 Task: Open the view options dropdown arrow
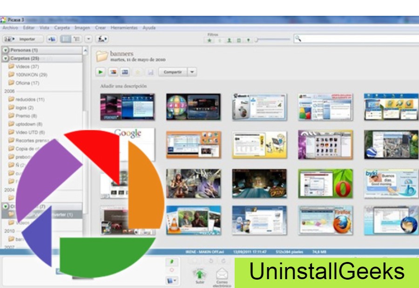click(x=88, y=39)
